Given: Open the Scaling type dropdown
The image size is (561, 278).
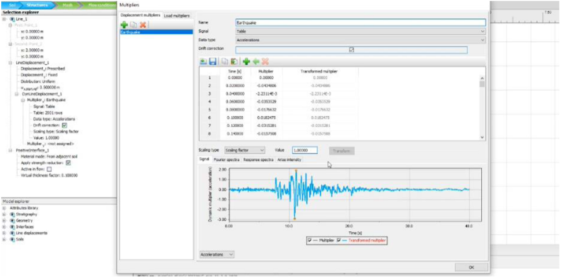Looking at the screenshot, I should pyautogui.click(x=245, y=150).
